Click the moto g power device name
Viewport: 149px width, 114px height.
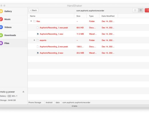click(7, 92)
